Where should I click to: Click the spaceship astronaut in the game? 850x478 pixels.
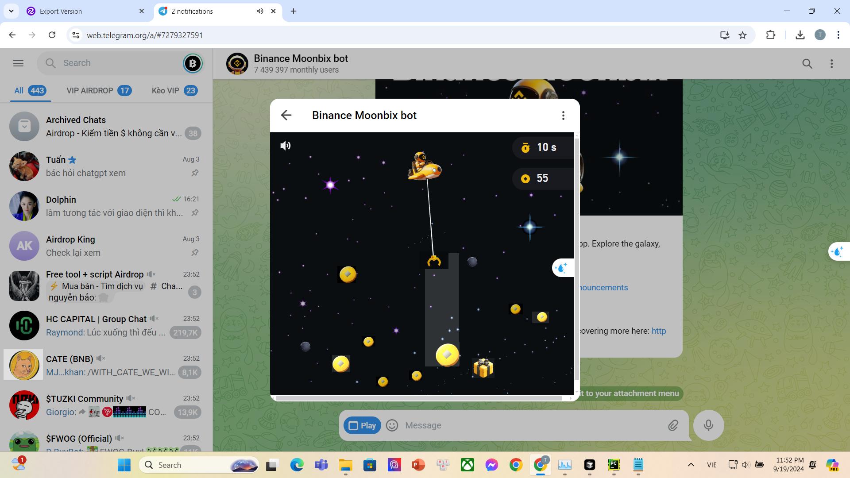pyautogui.click(x=424, y=166)
